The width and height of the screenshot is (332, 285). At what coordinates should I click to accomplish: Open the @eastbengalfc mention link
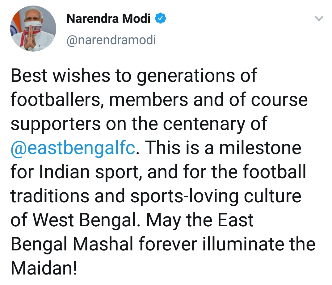73,148
